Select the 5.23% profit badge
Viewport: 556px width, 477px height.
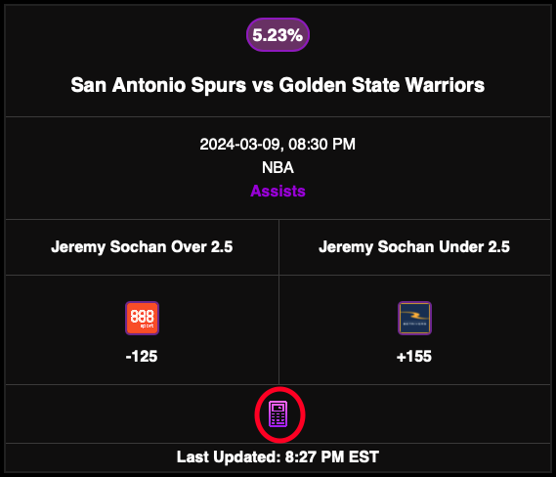pos(278,35)
